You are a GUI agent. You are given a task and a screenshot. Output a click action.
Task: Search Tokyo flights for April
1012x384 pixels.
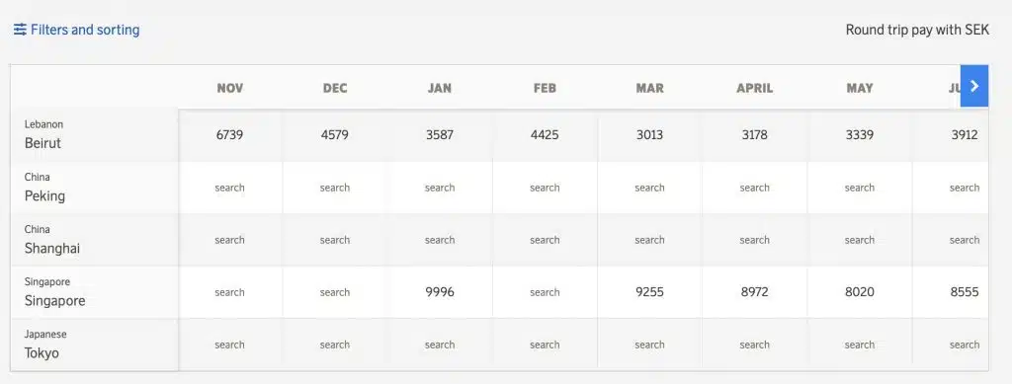(754, 345)
